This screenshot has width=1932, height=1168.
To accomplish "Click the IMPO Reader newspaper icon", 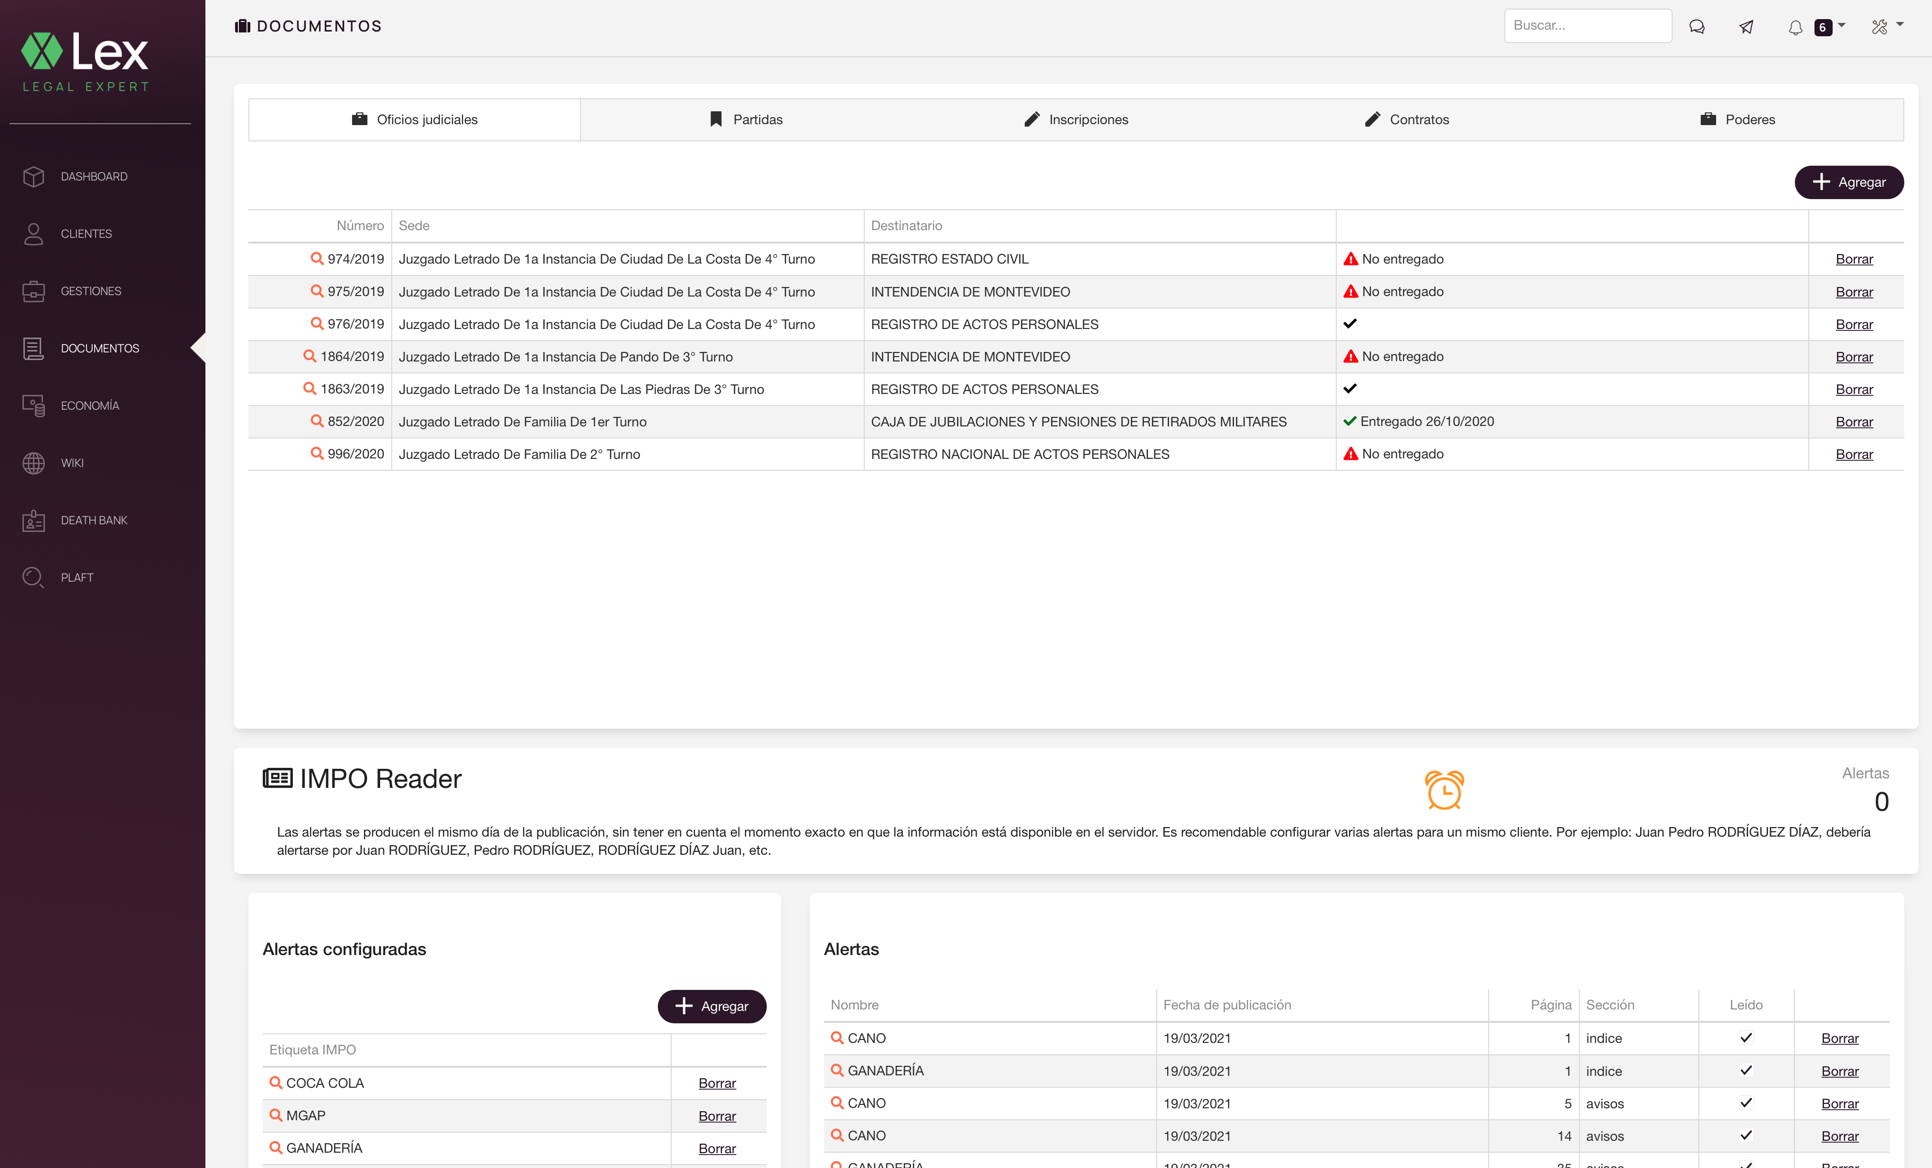I will pyautogui.click(x=278, y=777).
